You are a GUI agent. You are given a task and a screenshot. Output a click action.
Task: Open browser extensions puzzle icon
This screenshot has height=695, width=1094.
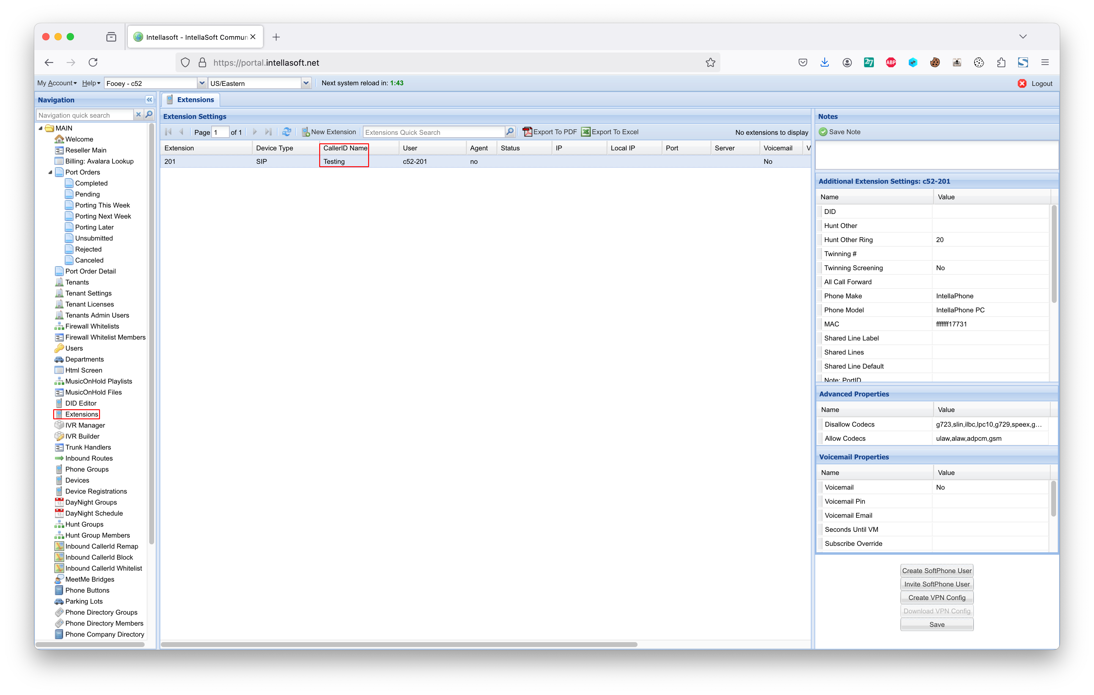[1001, 62]
